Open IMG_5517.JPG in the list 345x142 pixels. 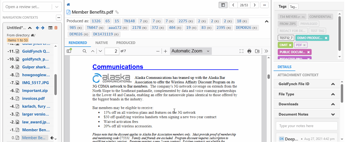click(x=35, y=83)
